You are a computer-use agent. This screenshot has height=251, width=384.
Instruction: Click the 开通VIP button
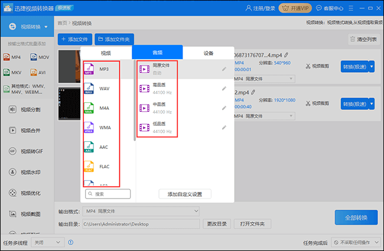click(295, 8)
